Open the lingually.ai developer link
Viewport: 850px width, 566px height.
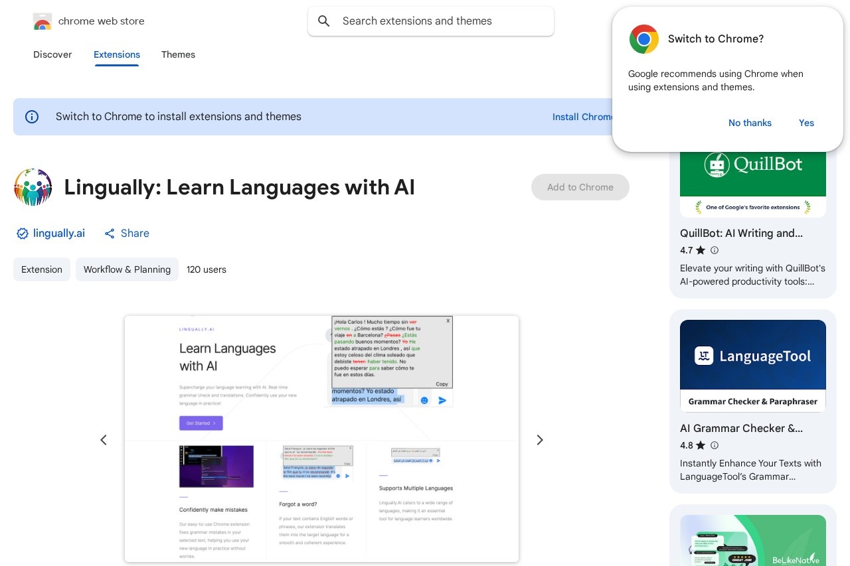59,234
